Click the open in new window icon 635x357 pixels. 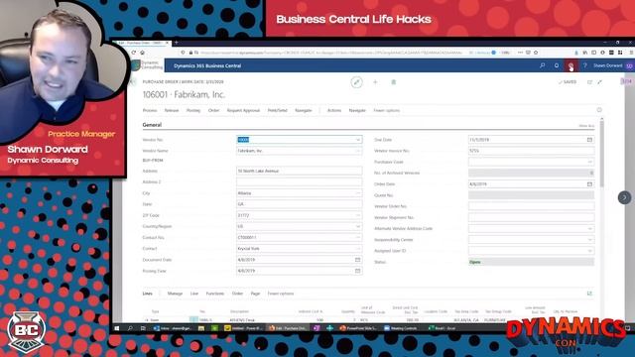click(x=589, y=82)
